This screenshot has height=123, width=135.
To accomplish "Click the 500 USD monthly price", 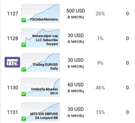I will [76, 11].
